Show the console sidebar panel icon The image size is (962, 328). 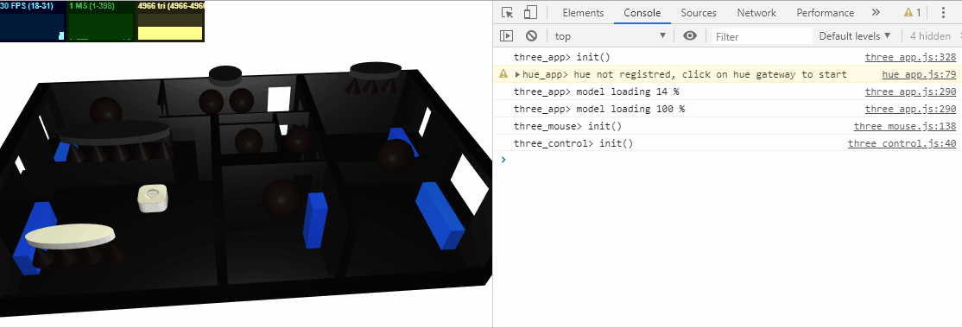[x=506, y=36]
